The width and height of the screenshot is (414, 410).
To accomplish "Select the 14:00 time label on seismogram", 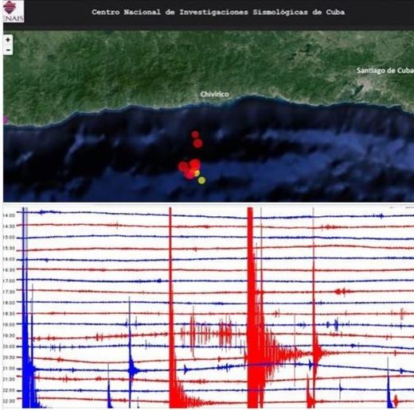I will point(9,215).
